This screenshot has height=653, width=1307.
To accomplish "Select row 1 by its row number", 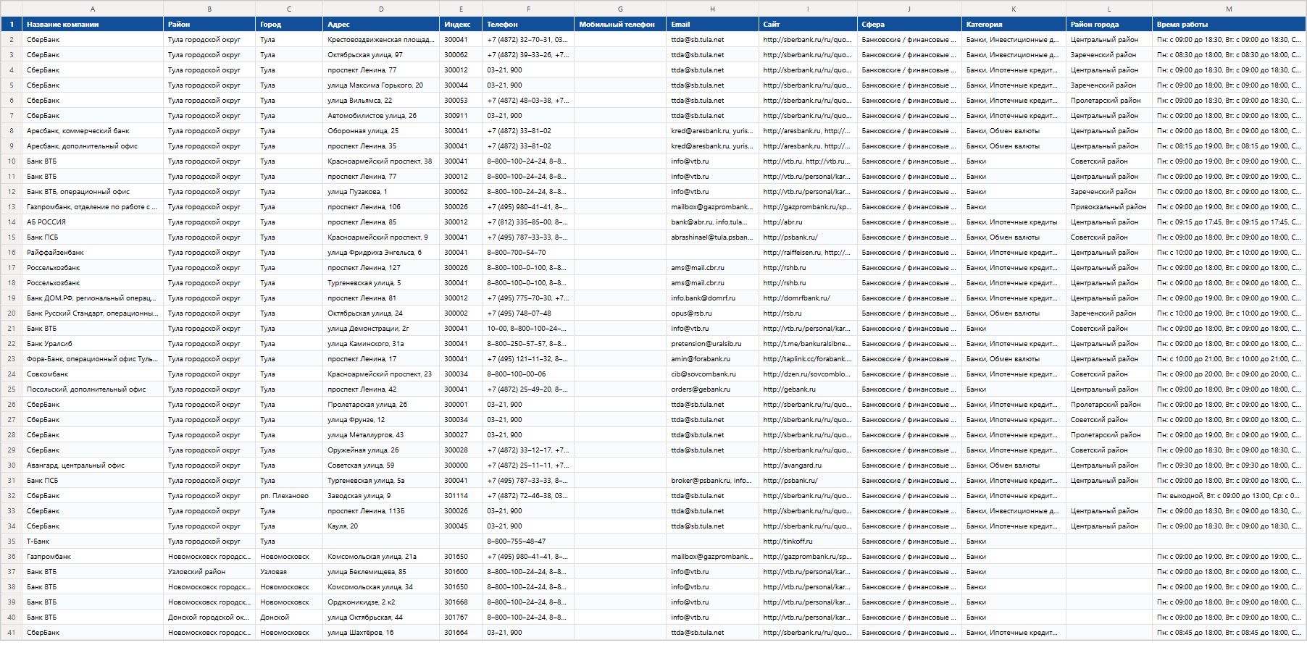I will point(11,24).
